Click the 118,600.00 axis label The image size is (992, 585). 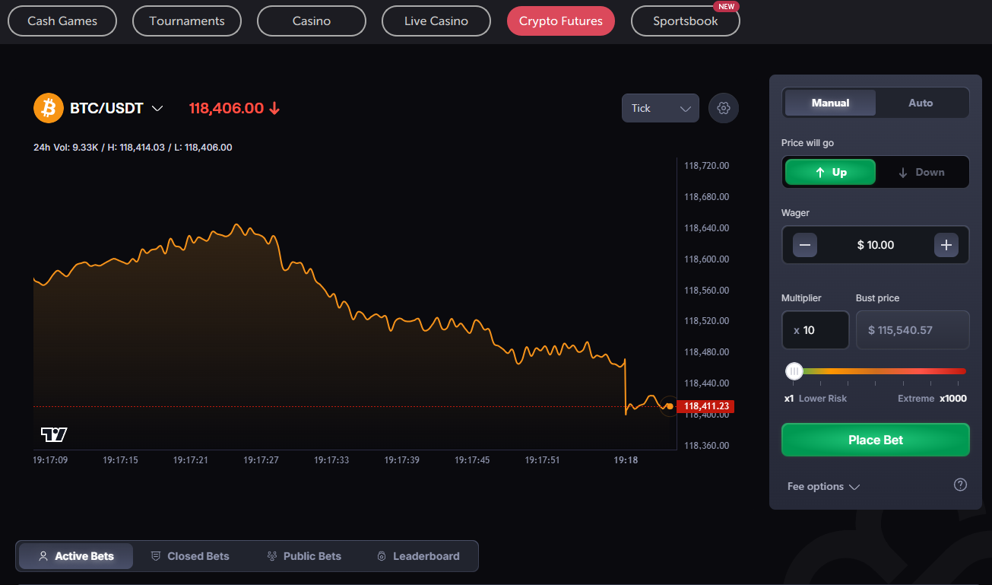click(707, 259)
